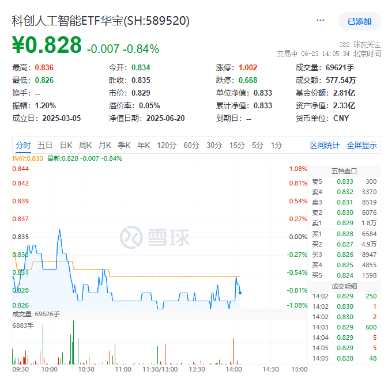The height and width of the screenshot is (379, 388).
Task: Select the 分时 chart tab
Action: pyautogui.click(x=23, y=145)
